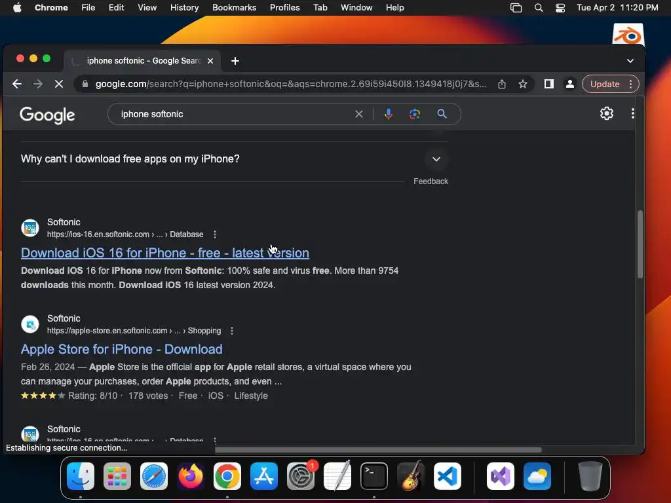The image size is (671, 503).
Task: Open more options for iOS 16 result
Action: click(x=215, y=234)
